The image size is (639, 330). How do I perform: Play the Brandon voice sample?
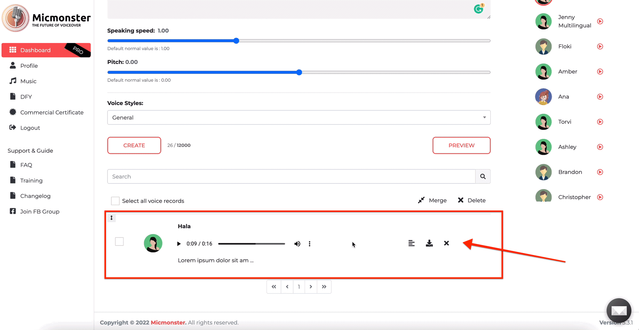pyautogui.click(x=600, y=172)
